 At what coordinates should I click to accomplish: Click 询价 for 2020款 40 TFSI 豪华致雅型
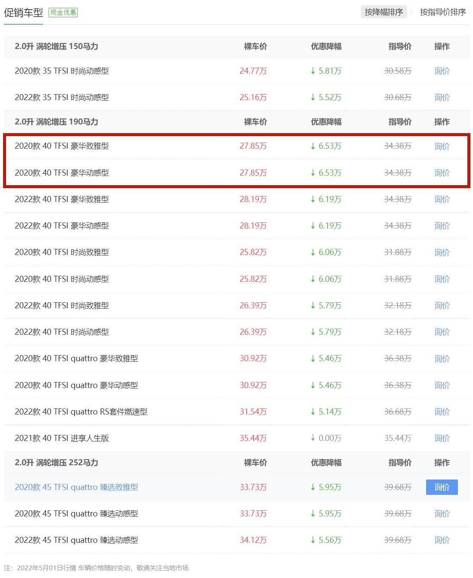(442, 146)
